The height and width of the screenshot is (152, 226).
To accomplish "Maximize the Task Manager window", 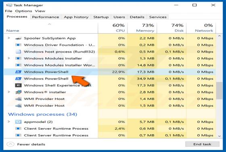I will pos(195,5).
